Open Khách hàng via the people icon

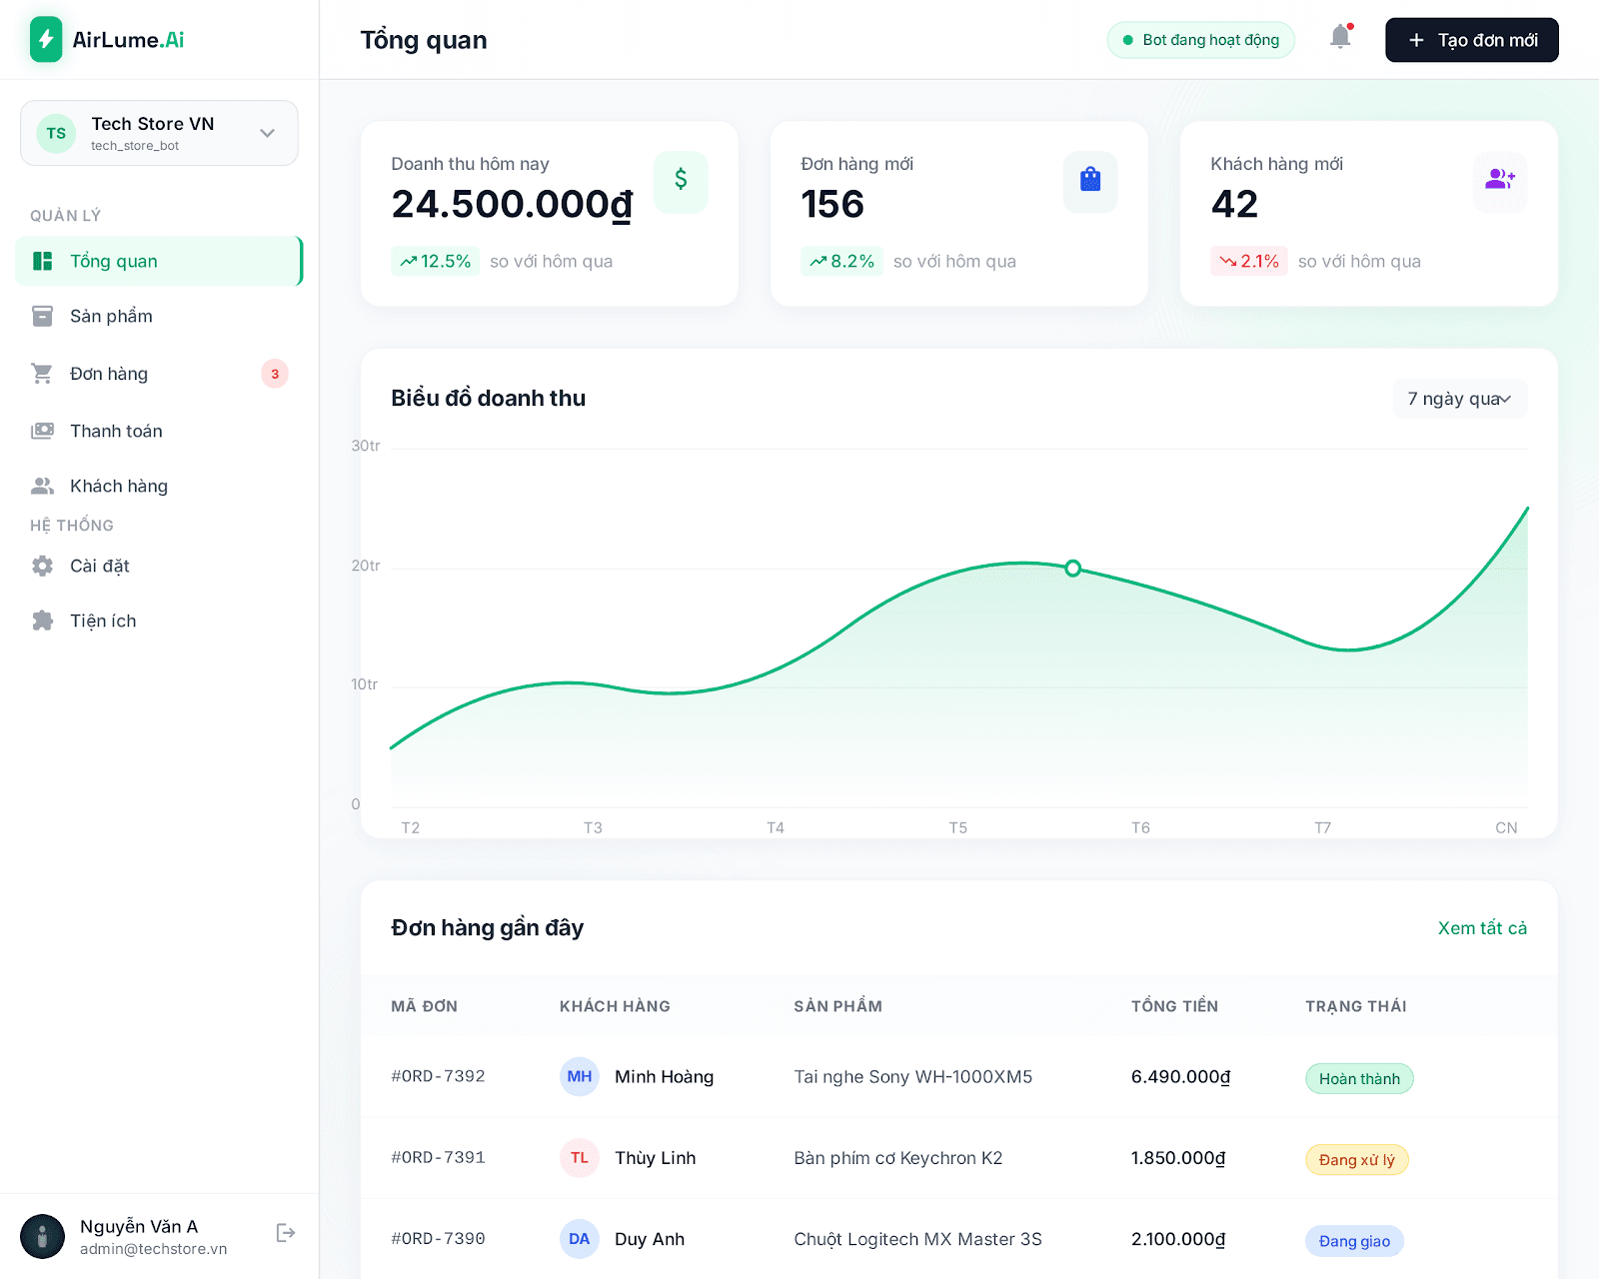(42, 486)
